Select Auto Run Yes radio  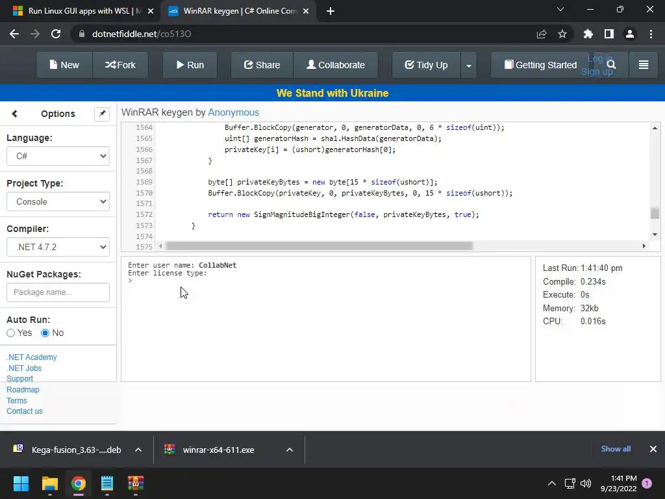(x=10, y=333)
